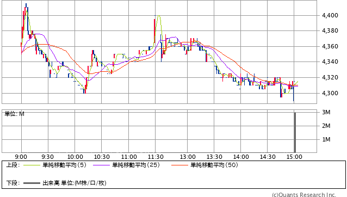
Task: Click the 単位: M label in volume chart
Action: 14,114
